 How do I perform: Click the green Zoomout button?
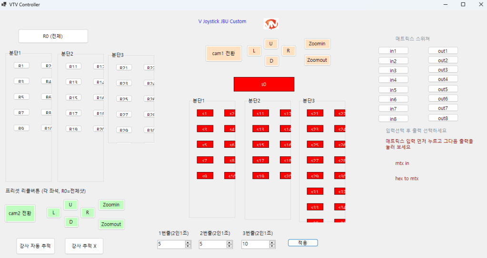click(111, 224)
